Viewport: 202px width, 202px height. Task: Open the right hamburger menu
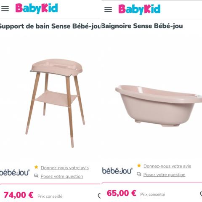108,9
